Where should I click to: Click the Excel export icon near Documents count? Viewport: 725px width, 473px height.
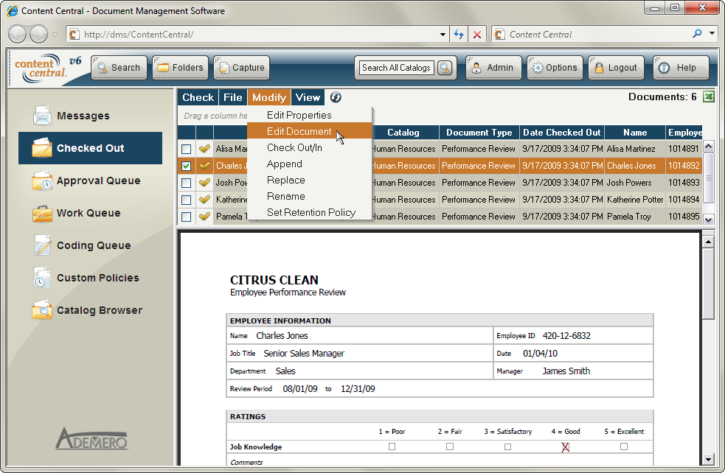coord(708,97)
